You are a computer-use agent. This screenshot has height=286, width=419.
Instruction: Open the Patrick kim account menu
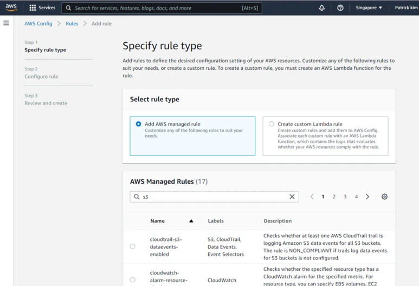pyautogui.click(x=406, y=8)
